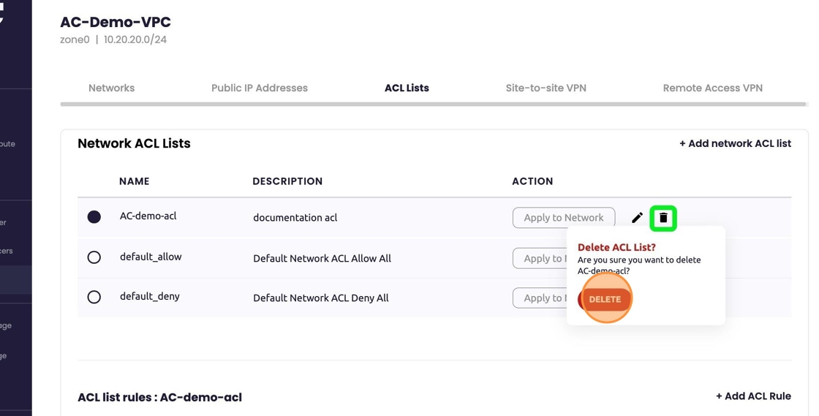The height and width of the screenshot is (416, 819).
Task: Click Apply to Network for AC-demo-acl
Action: tap(563, 218)
